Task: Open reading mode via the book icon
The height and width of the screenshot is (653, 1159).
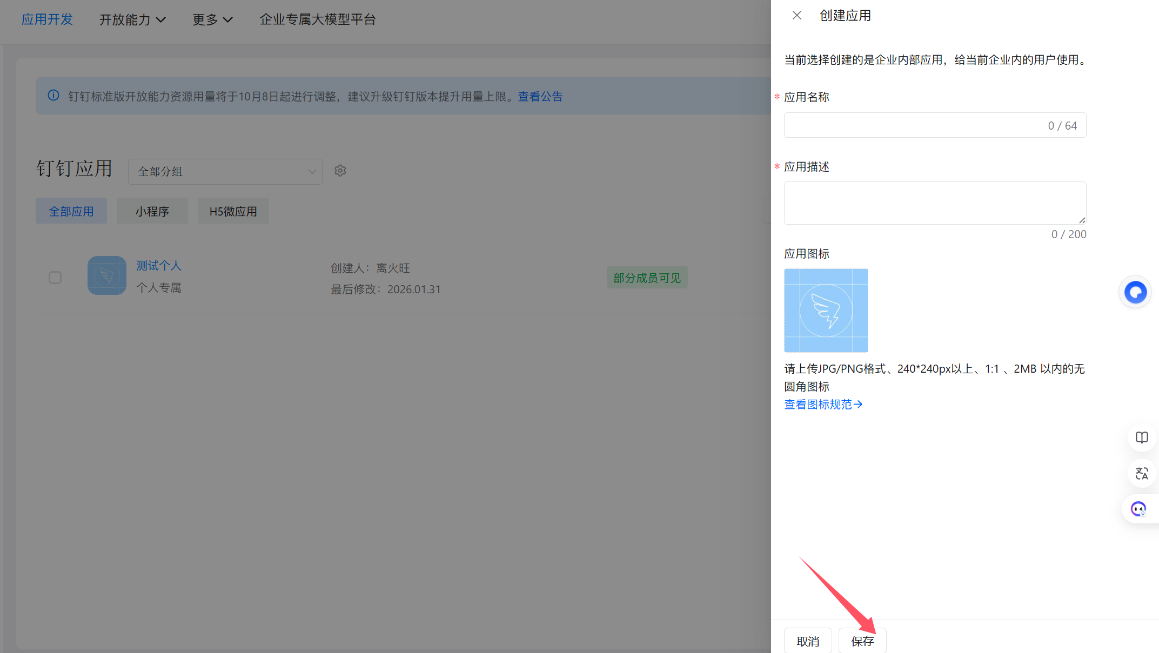Action: click(1142, 437)
